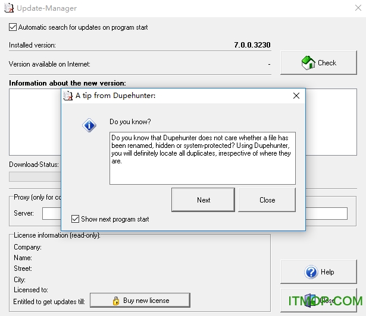
Task: Click the 'A tip from Dupehunter' title bar
Action: click(179, 96)
